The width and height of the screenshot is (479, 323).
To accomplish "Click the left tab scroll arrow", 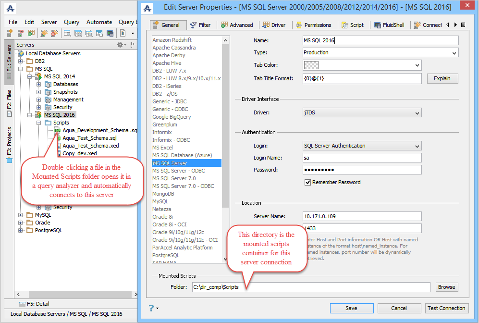I will pos(448,25).
